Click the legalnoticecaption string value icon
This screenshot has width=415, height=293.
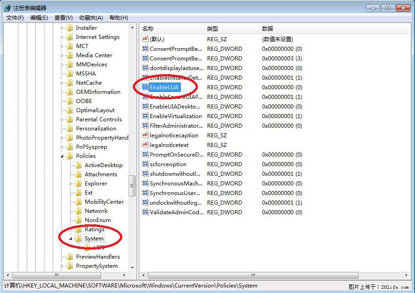(145, 135)
